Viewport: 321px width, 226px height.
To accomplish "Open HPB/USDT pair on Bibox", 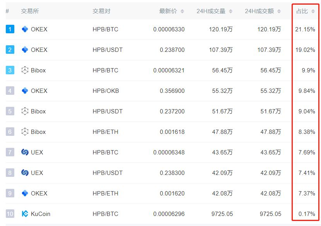I will click(x=108, y=111).
